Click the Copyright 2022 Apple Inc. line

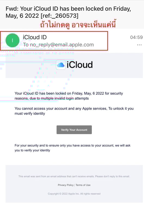point(74,194)
